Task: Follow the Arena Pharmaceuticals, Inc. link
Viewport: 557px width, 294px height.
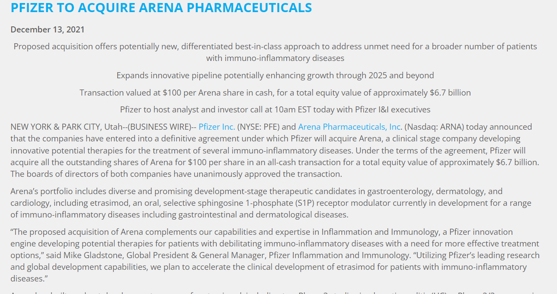Action: [x=350, y=127]
